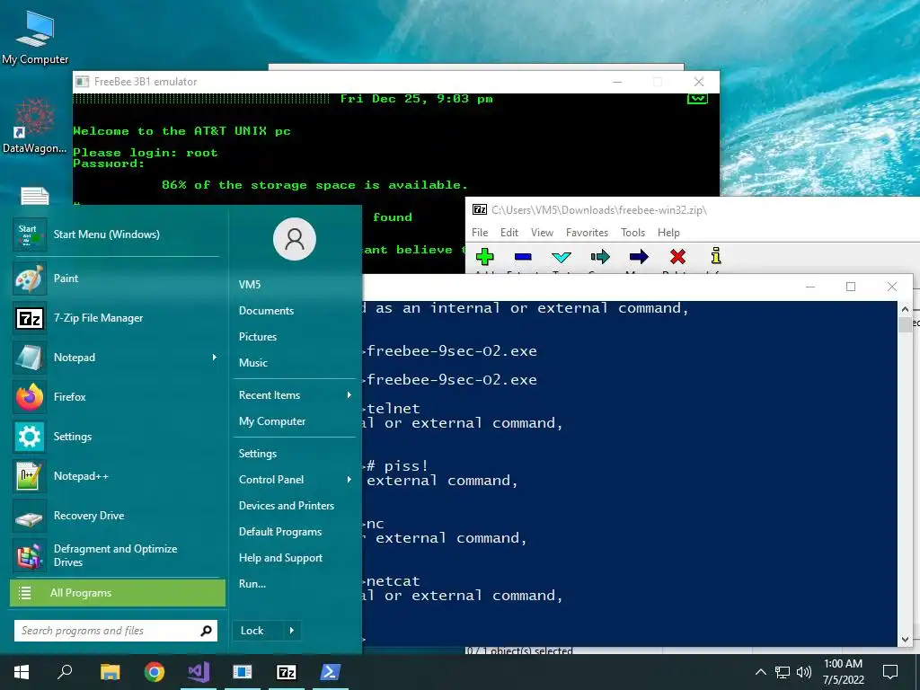Image resolution: width=920 pixels, height=690 pixels.
Task: Click the user account avatar picture
Action: click(295, 239)
